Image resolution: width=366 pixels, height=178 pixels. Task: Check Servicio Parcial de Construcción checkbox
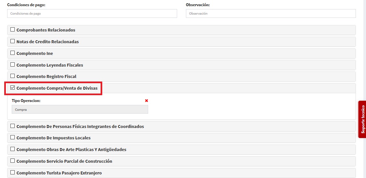pyautogui.click(x=13, y=161)
